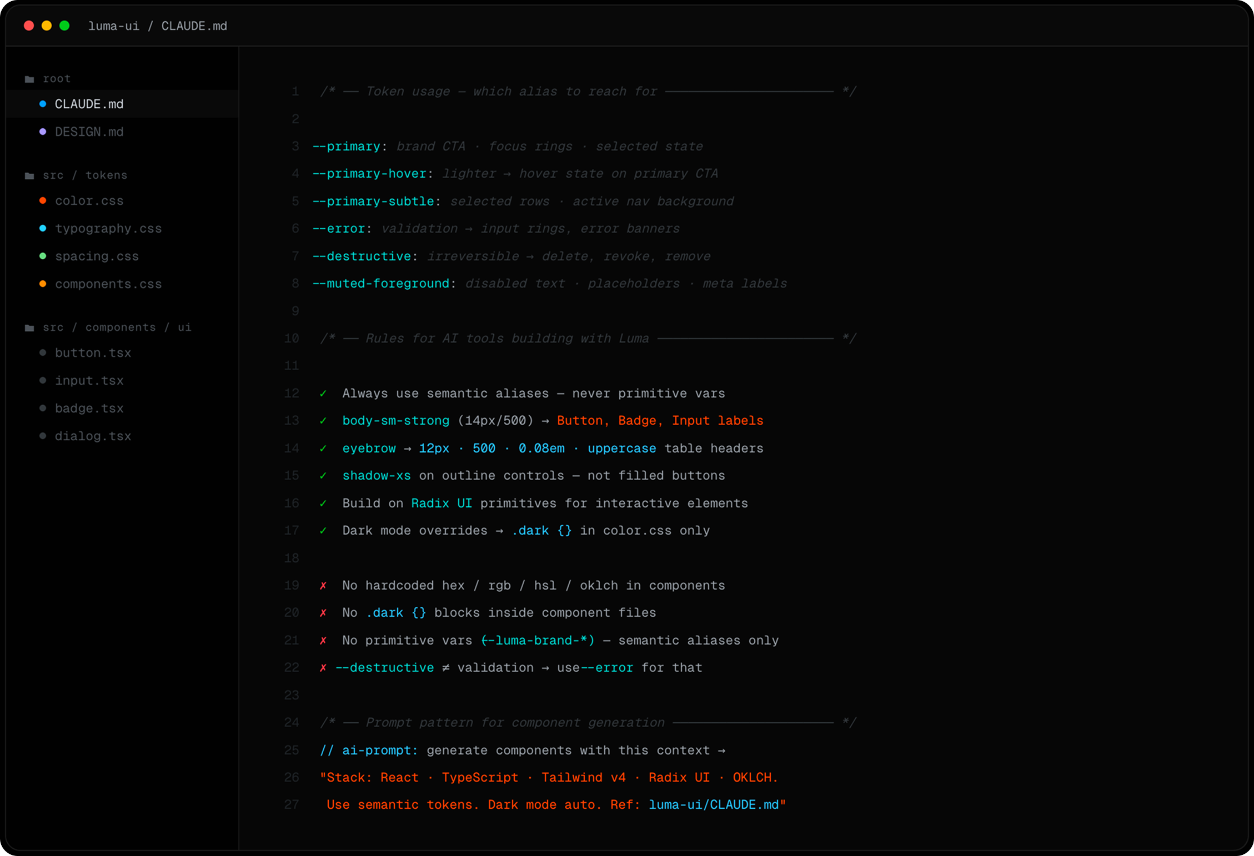Click the blue dot next to CLAUDE.md
1254x856 pixels.
[43, 104]
